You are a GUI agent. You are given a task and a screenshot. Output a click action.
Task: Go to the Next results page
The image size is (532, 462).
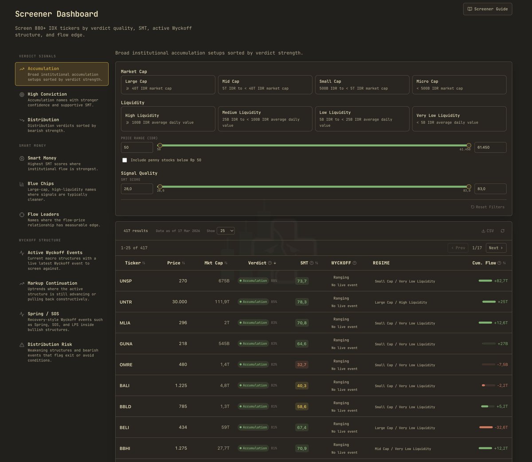496,248
